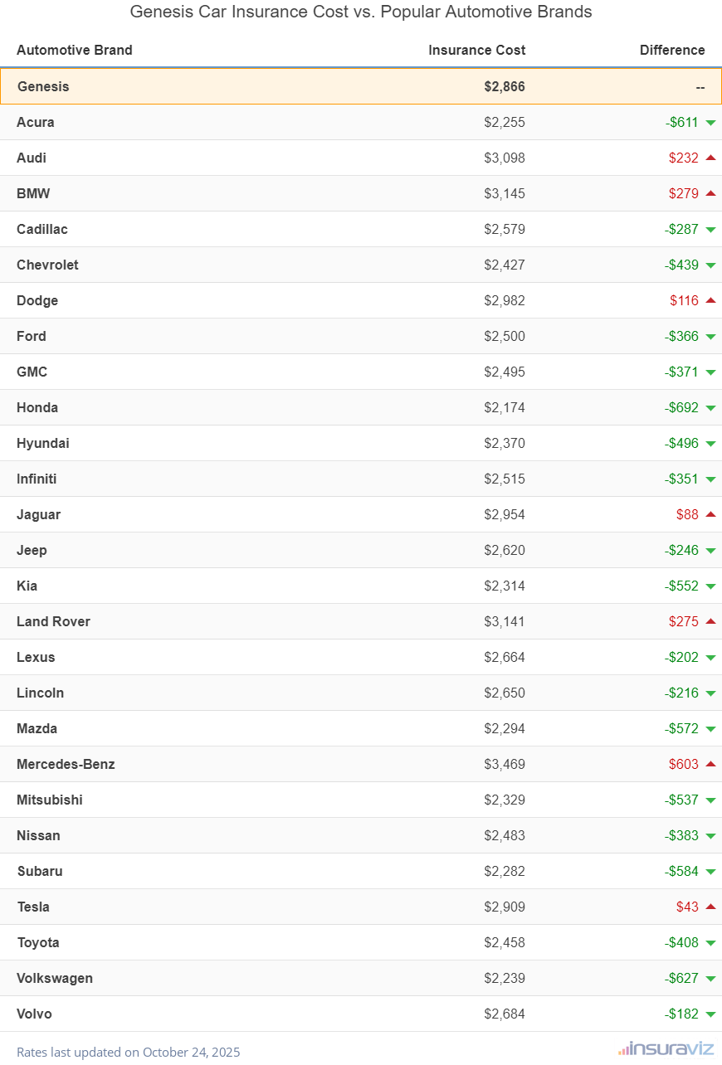The height and width of the screenshot is (1065, 722).
Task: Click the Insuraviz logo at the bottom
Action: click(x=666, y=1049)
